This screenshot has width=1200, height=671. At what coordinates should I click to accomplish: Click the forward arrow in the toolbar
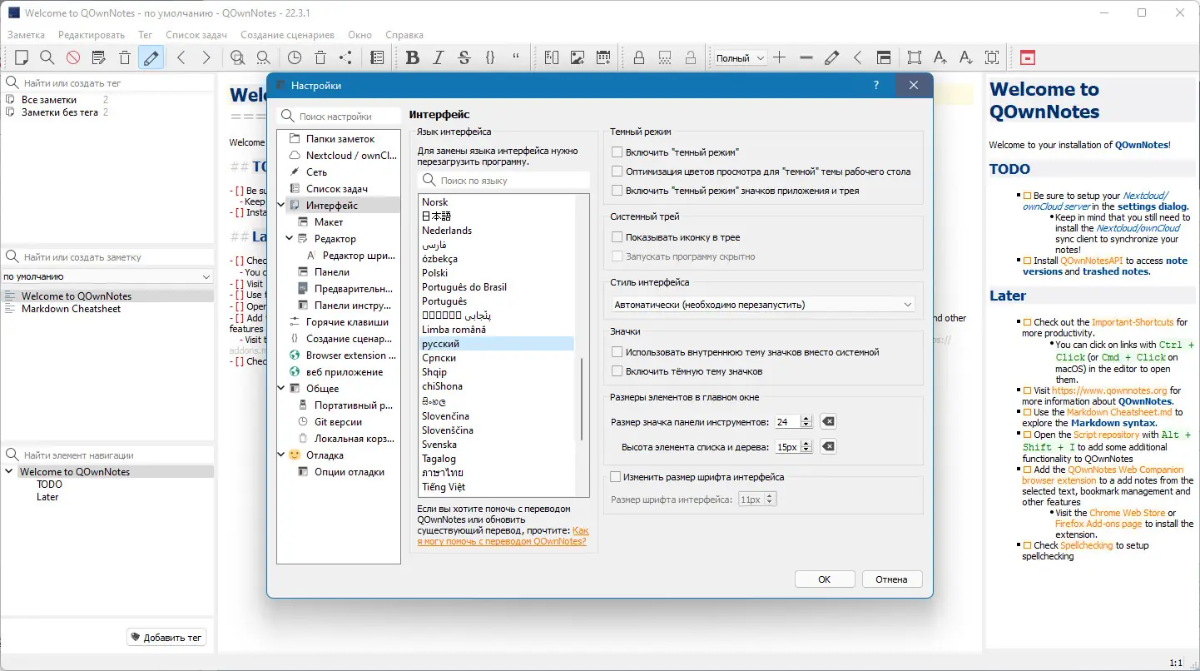point(206,57)
